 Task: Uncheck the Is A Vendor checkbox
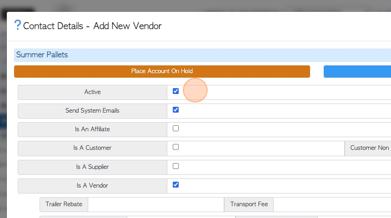click(175, 184)
